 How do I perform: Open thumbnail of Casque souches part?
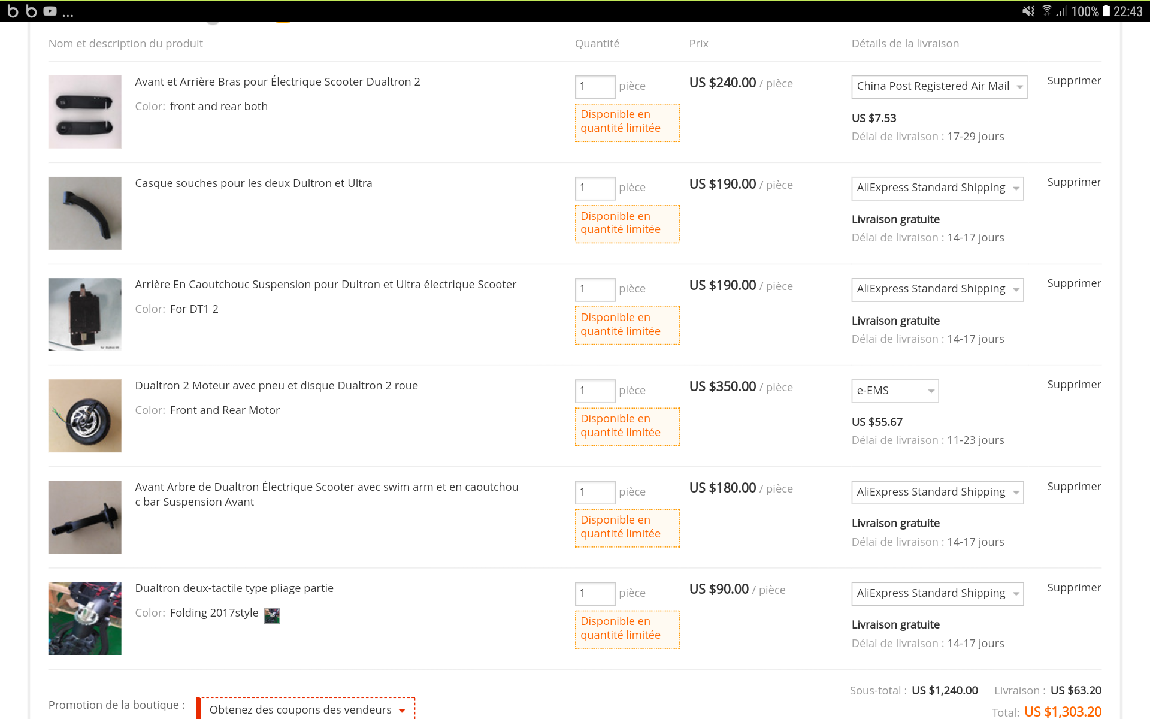tap(85, 213)
